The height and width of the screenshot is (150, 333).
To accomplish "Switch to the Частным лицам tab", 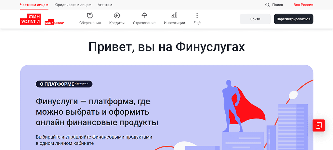I will (x=34, y=5).
